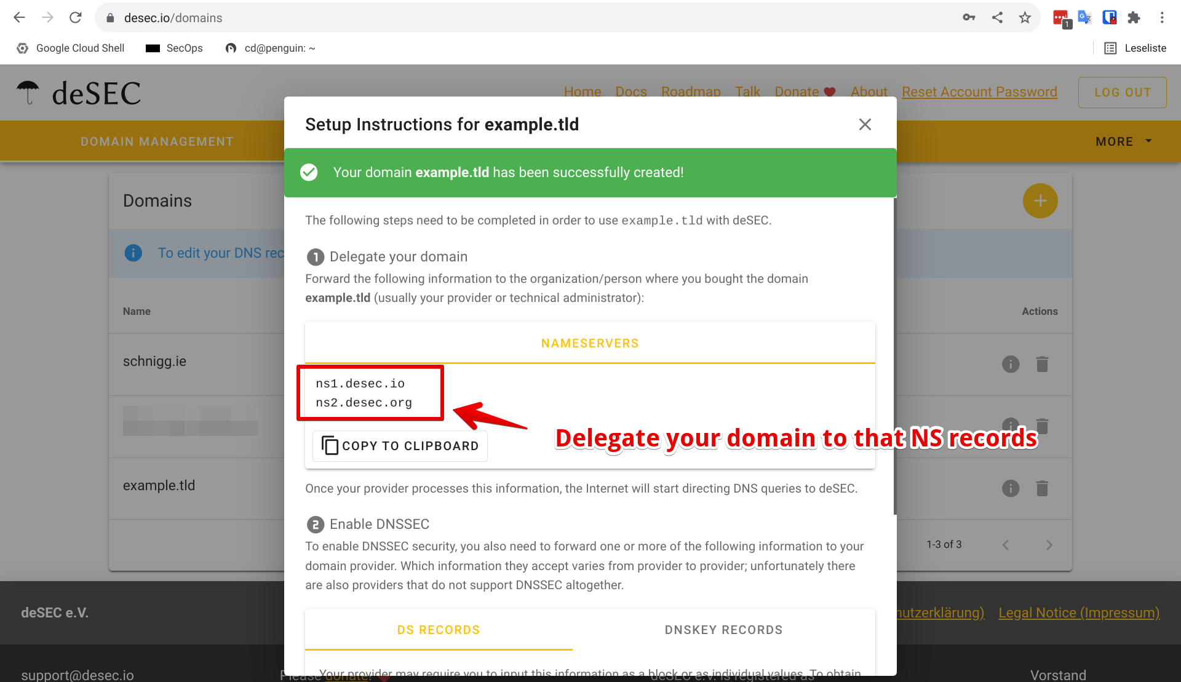Bookmark this page with star icon
The width and height of the screenshot is (1181, 682).
pos(1025,18)
